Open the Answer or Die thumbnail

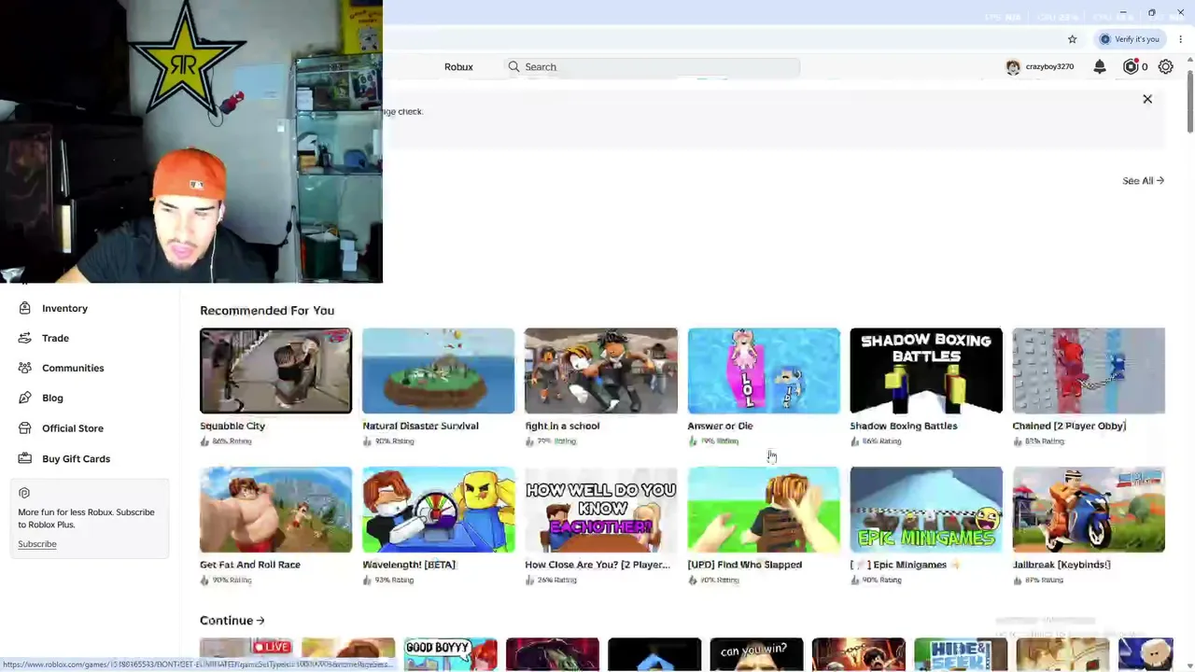[764, 371]
